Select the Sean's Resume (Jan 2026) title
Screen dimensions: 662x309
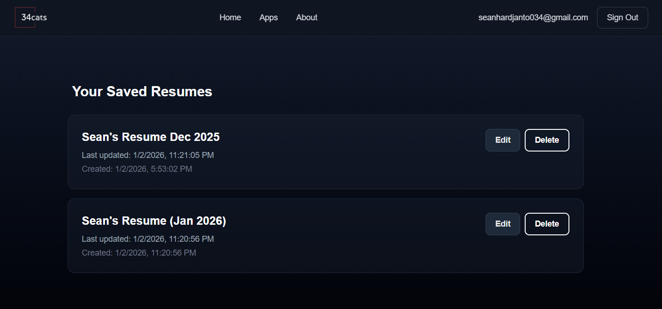tap(154, 221)
